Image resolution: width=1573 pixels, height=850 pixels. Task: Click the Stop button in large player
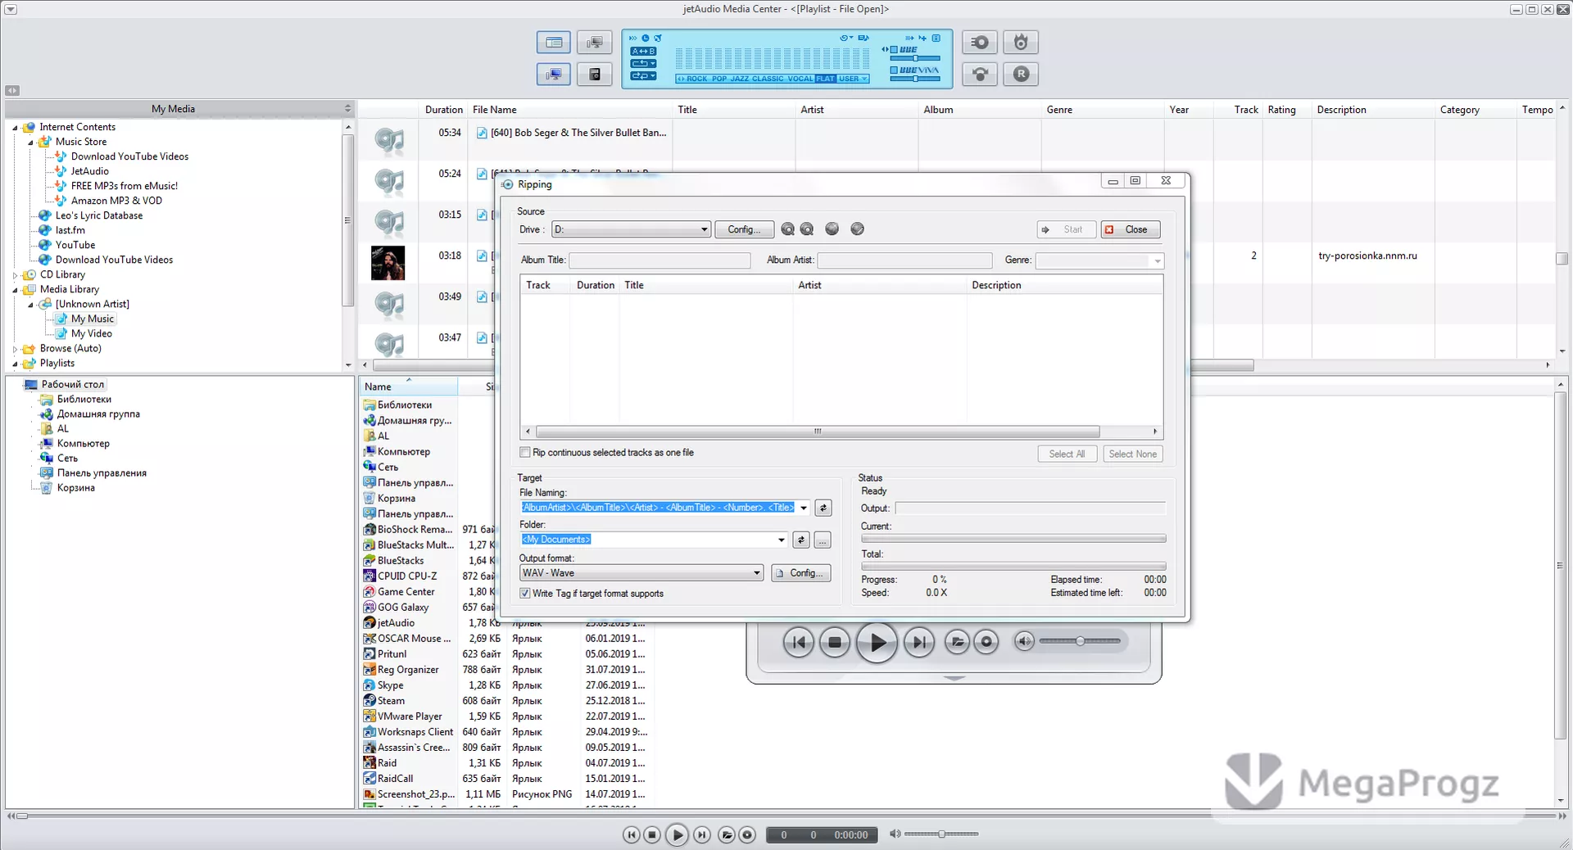pyautogui.click(x=835, y=642)
